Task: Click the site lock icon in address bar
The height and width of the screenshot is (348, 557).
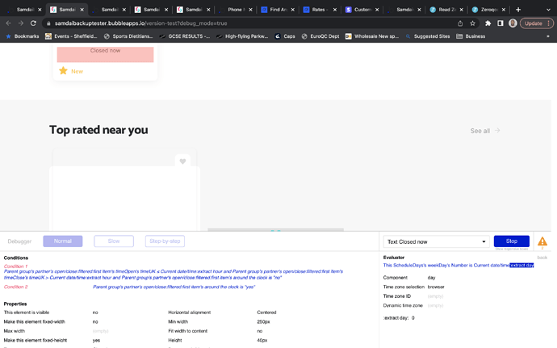Action: click(48, 23)
